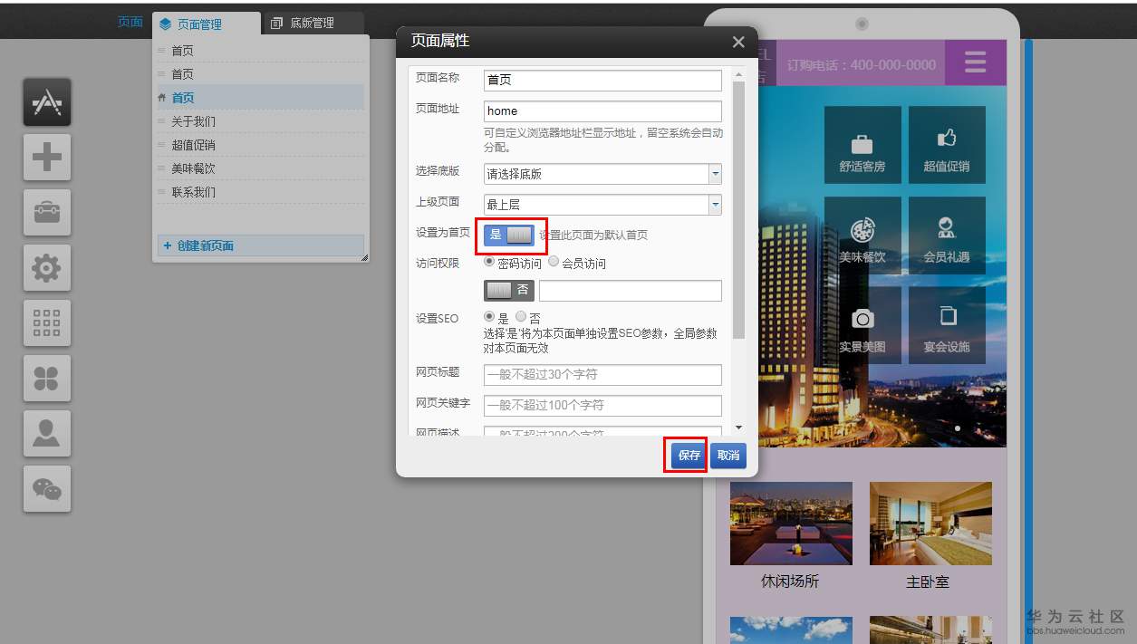Open the gear settings sidebar icon
The image size is (1137, 644).
pos(47,268)
